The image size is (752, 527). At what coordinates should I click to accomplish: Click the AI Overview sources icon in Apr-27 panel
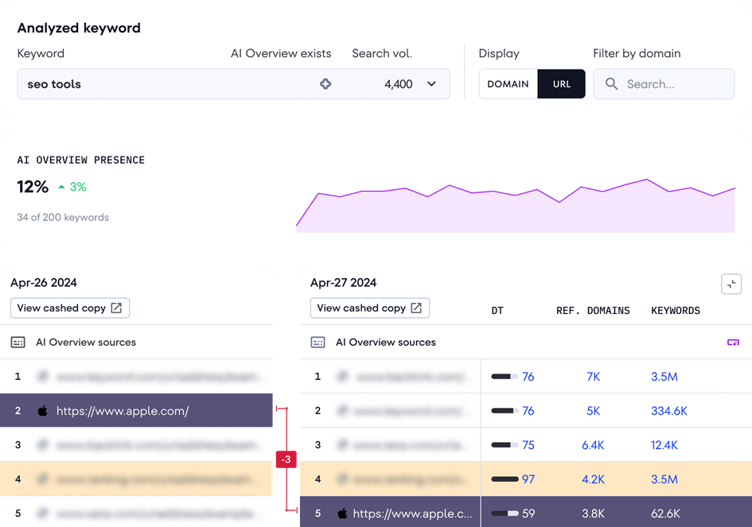pos(318,343)
